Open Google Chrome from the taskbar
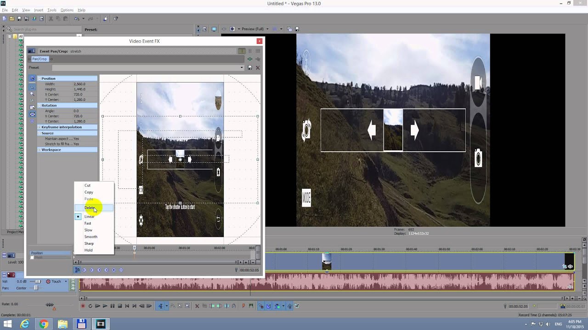Image resolution: width=588 pixels, height=330 pixels. click(44, 324)
